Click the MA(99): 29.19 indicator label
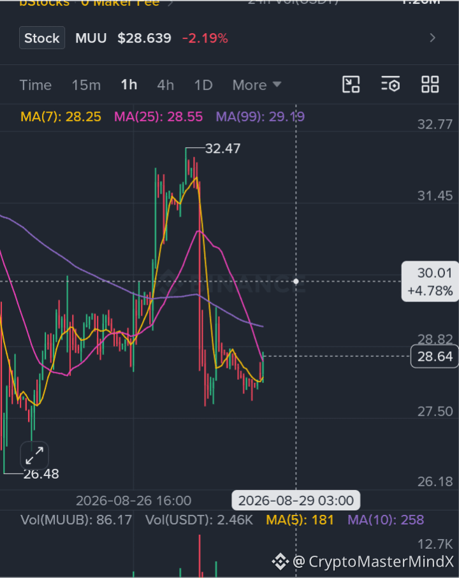The width and height of the screenshot is (459, 578). pos(260,117)
